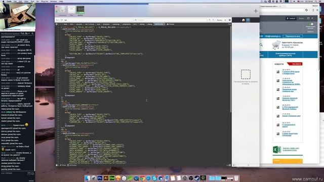Open Sketch from the Dock

pos(118,178)
